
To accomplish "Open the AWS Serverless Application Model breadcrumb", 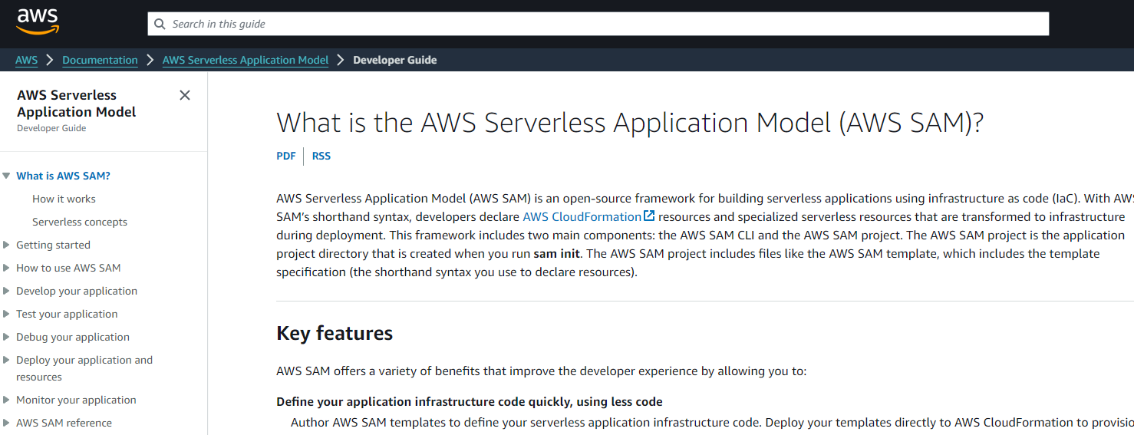I will (246, 60).
